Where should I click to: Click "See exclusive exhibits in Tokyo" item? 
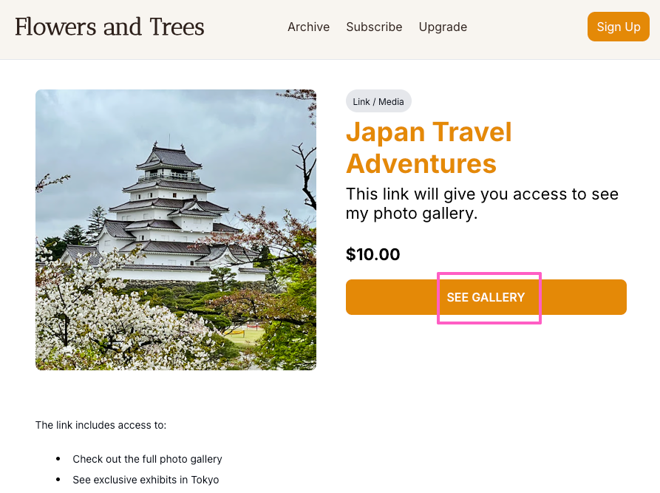coord(146,480)
